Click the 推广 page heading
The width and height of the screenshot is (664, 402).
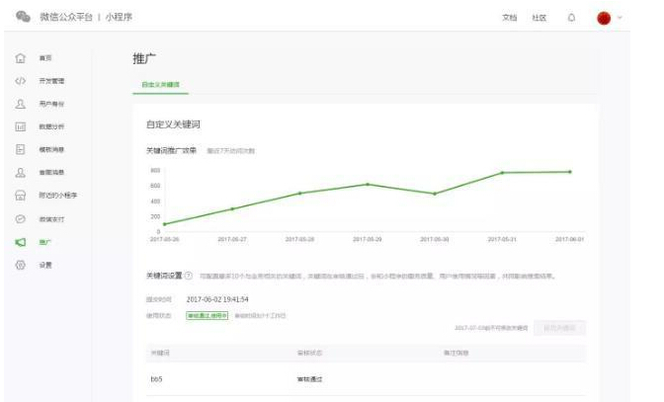pos(144,58)
